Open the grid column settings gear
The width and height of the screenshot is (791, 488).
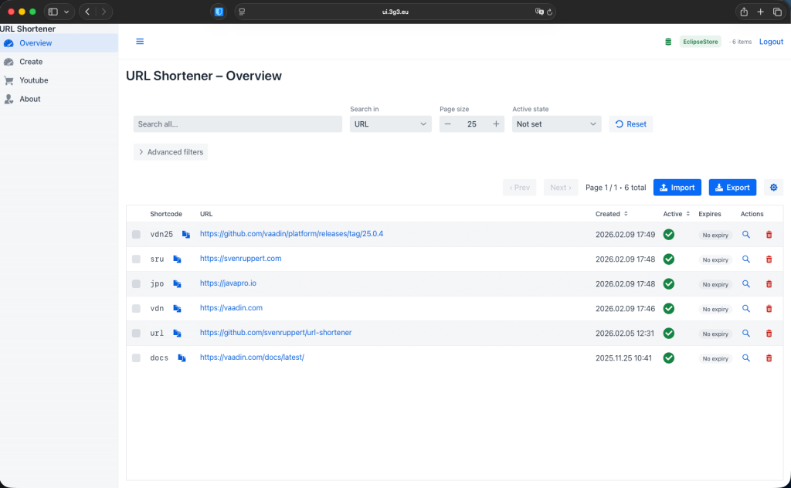773,187
